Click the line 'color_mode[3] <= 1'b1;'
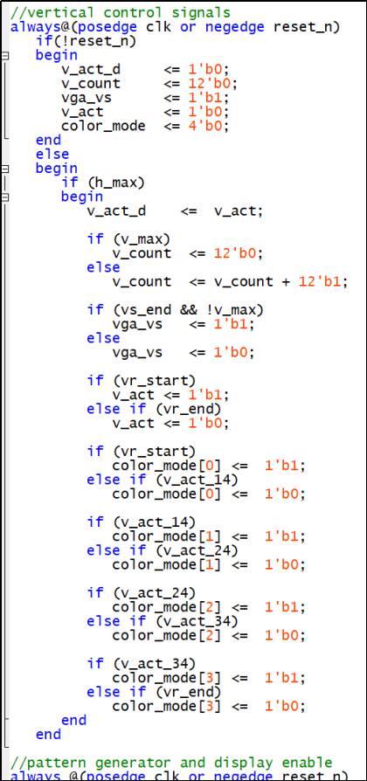 pos(209,679)
